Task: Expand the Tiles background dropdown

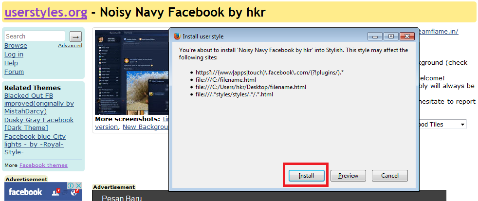Action: [443, 125]
